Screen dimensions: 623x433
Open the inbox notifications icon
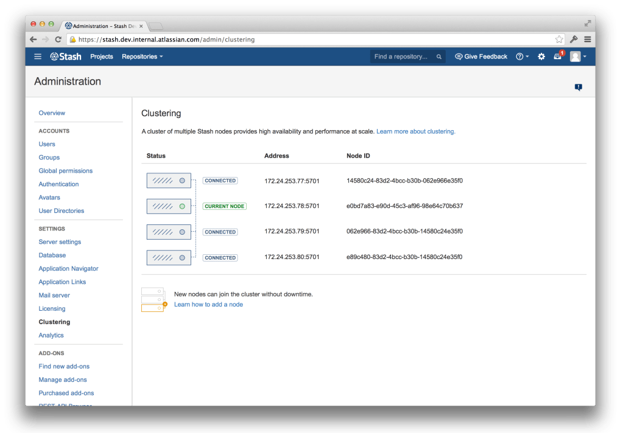pos(557,57)
